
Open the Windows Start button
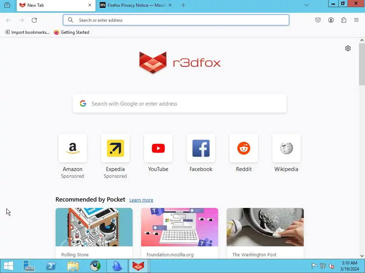click(9, 266)
